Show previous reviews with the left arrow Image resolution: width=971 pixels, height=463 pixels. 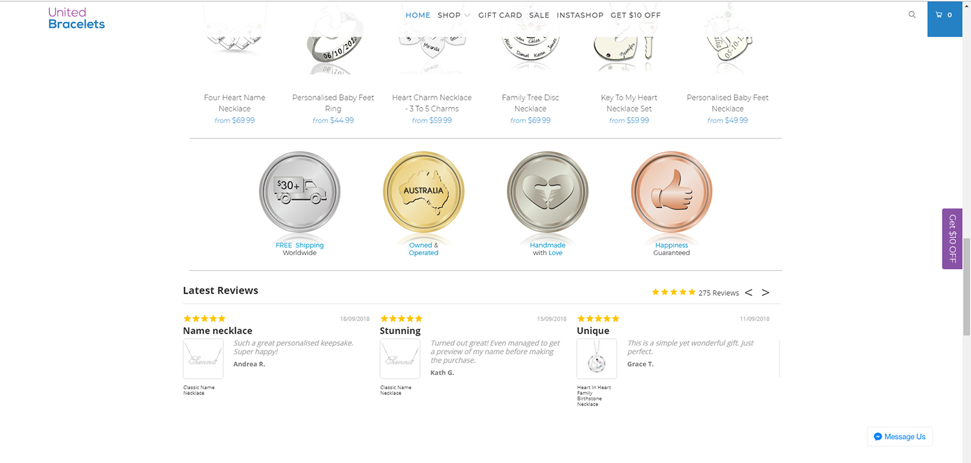748,292
